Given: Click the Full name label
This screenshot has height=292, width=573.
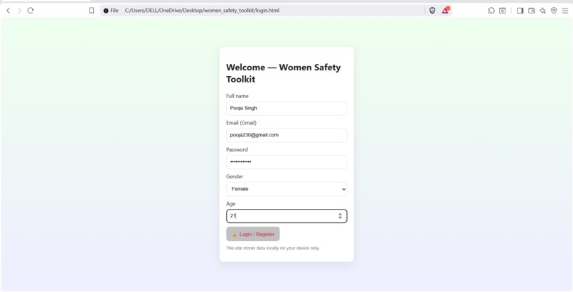Looking at the screenshot, I should (237, 96).
